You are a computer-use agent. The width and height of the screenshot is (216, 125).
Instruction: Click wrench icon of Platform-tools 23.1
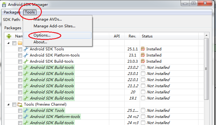coord(26,55)
